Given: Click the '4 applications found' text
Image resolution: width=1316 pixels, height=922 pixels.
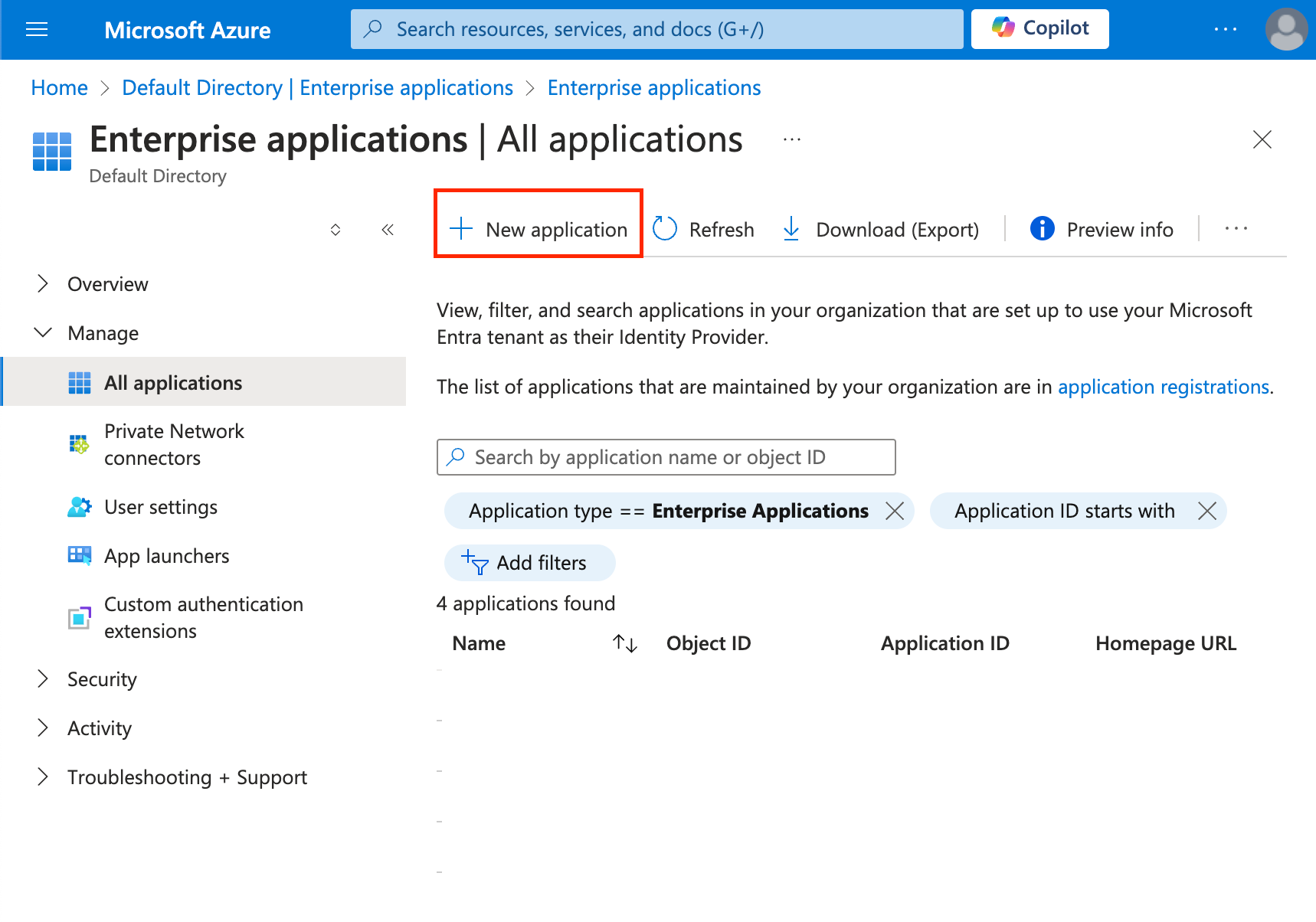Looking at the screenshot, I should [525, 603].
